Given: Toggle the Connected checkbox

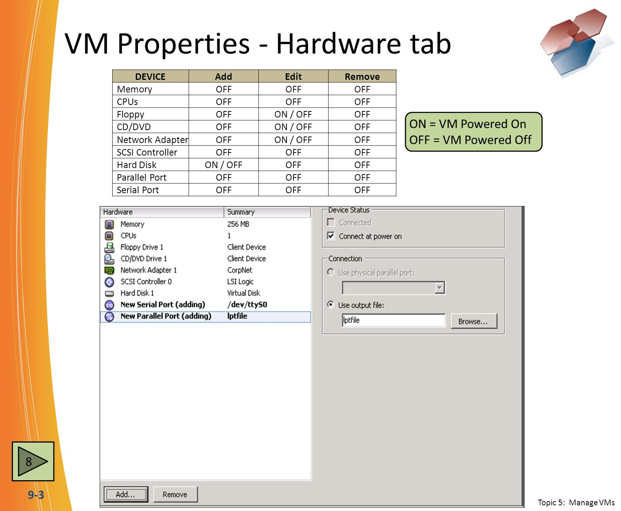Looking at the screenshot, I should [x=331, y=222].
